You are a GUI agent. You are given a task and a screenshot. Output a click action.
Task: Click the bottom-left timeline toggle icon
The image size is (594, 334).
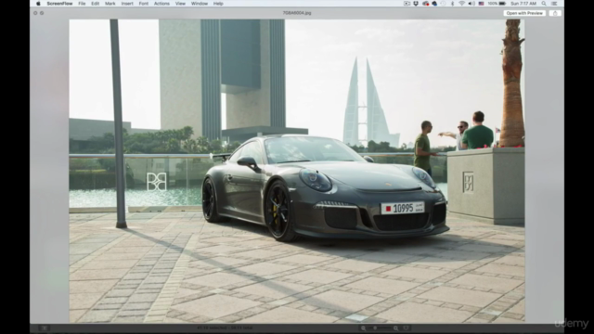44,328
